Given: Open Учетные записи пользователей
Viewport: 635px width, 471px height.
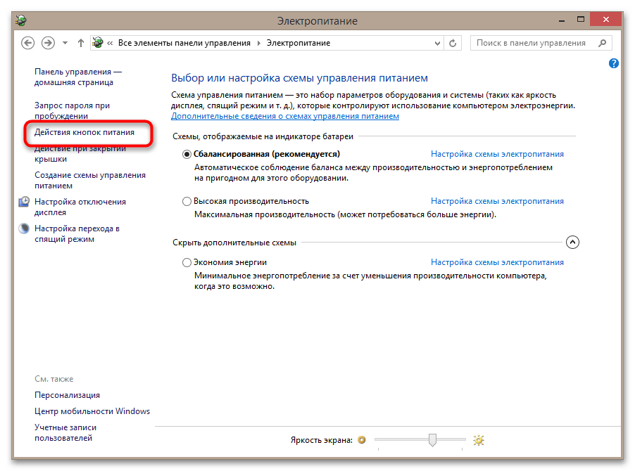Looking at the screenshot, I should click(x=65, y=432).
